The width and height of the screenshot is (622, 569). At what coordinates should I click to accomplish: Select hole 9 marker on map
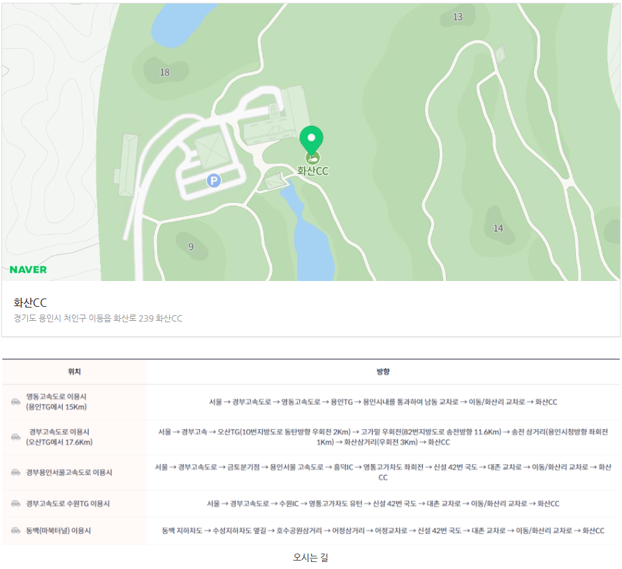point(190,247)
